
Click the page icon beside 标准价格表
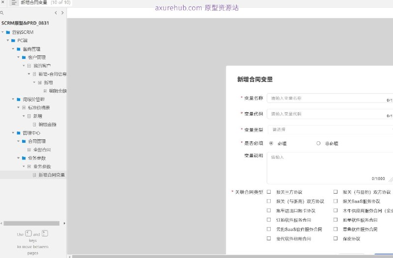(x=24, y=107)
